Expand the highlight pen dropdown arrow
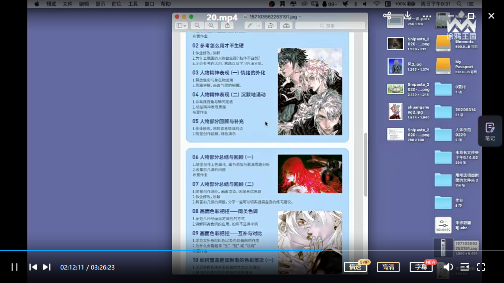The image size is (504, 283). [x=259, y=26]
